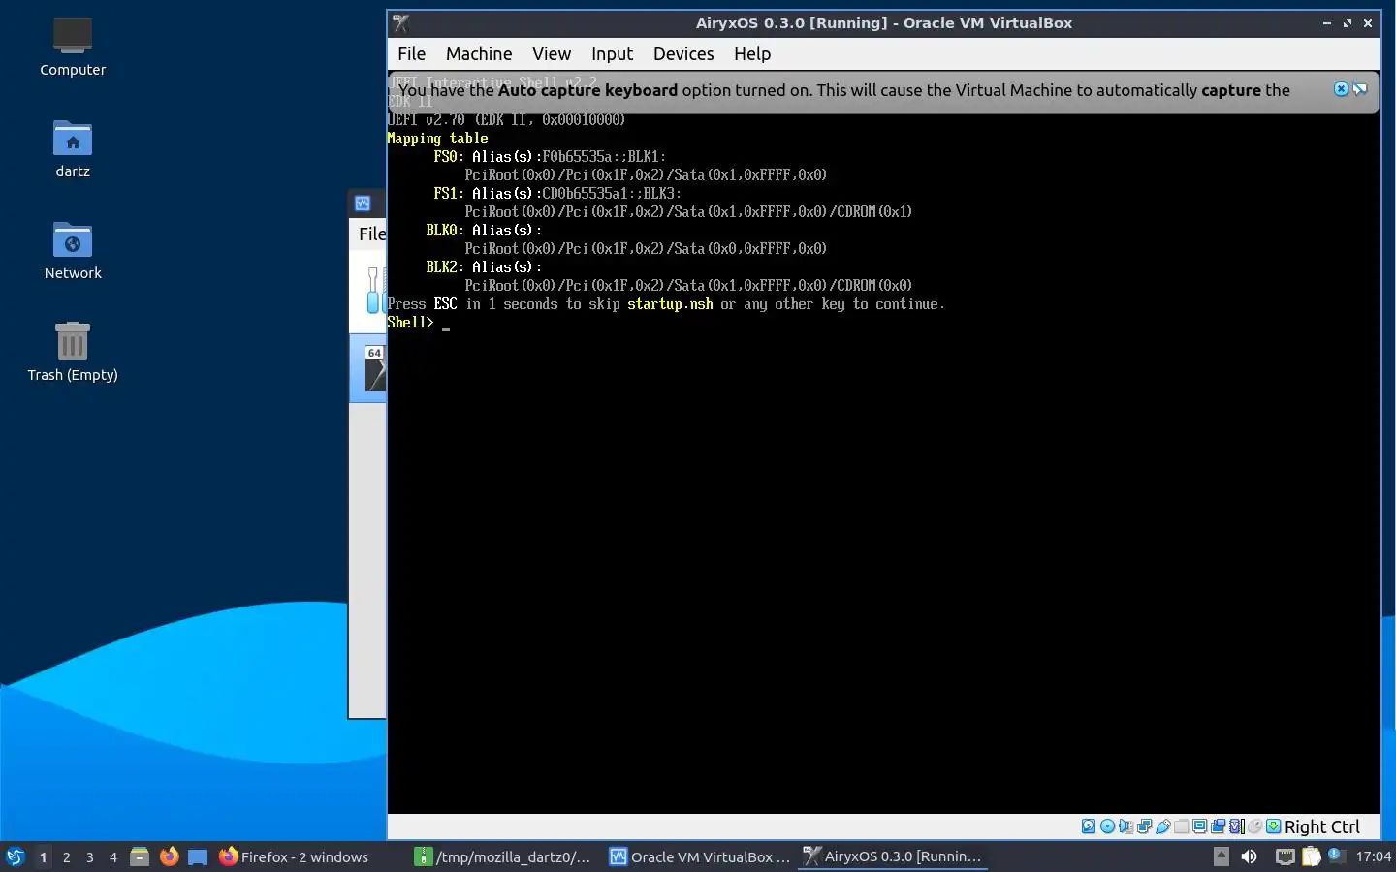Viewport: 1396px width, 872px height.
Task: Open the View menu
Action: [552, 54]
